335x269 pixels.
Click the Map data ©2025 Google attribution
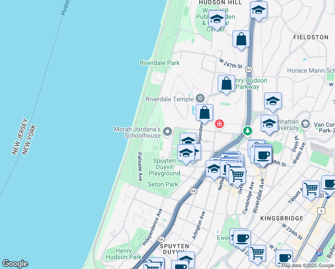coord(307,266)
